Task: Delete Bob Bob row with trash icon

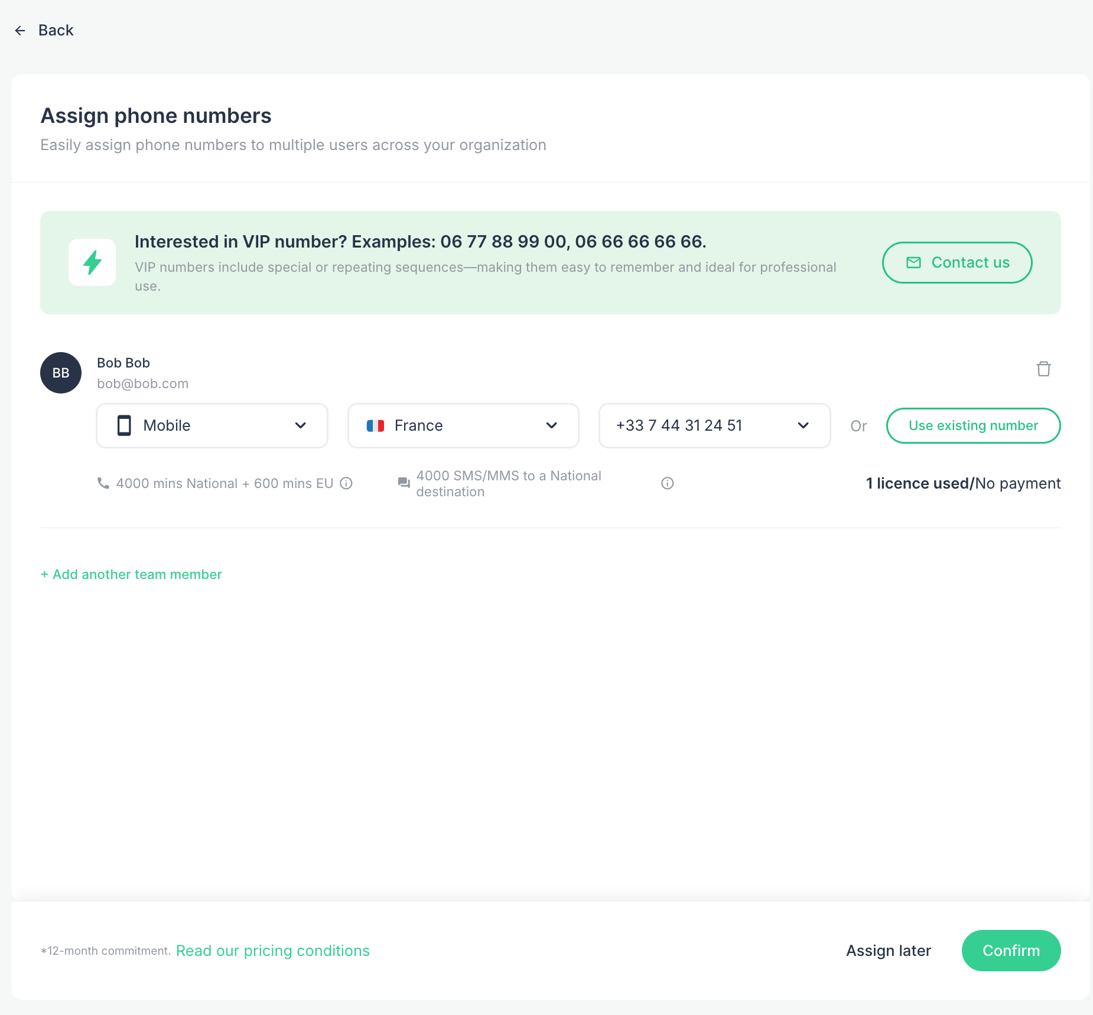Action: (1043, 369)
